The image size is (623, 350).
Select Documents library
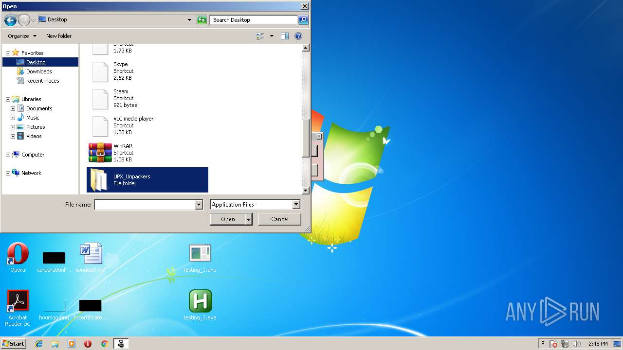point(39,108)
